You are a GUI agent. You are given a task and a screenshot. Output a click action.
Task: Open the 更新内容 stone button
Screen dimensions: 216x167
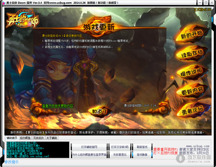pos(192,91)
